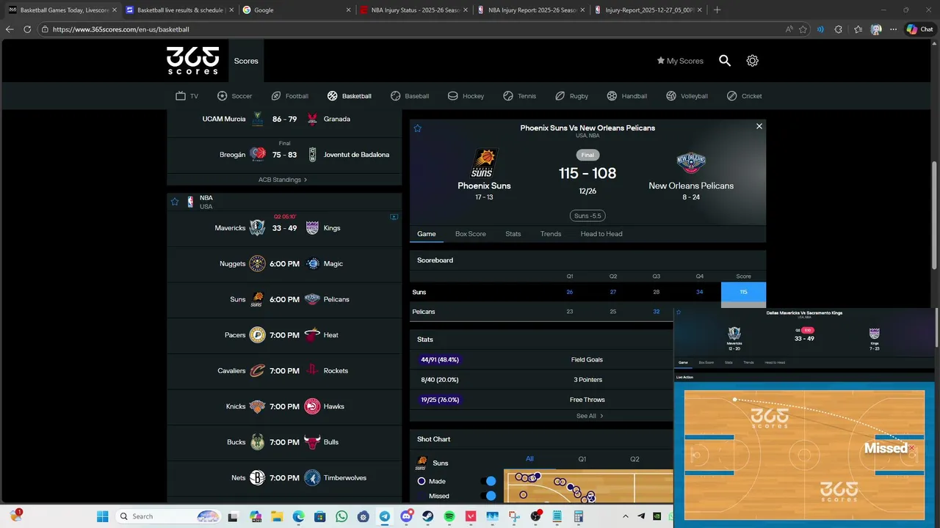Select Q2 in Shot Chart
Screen dimensions: 940x528
click(x=634, y=459)
